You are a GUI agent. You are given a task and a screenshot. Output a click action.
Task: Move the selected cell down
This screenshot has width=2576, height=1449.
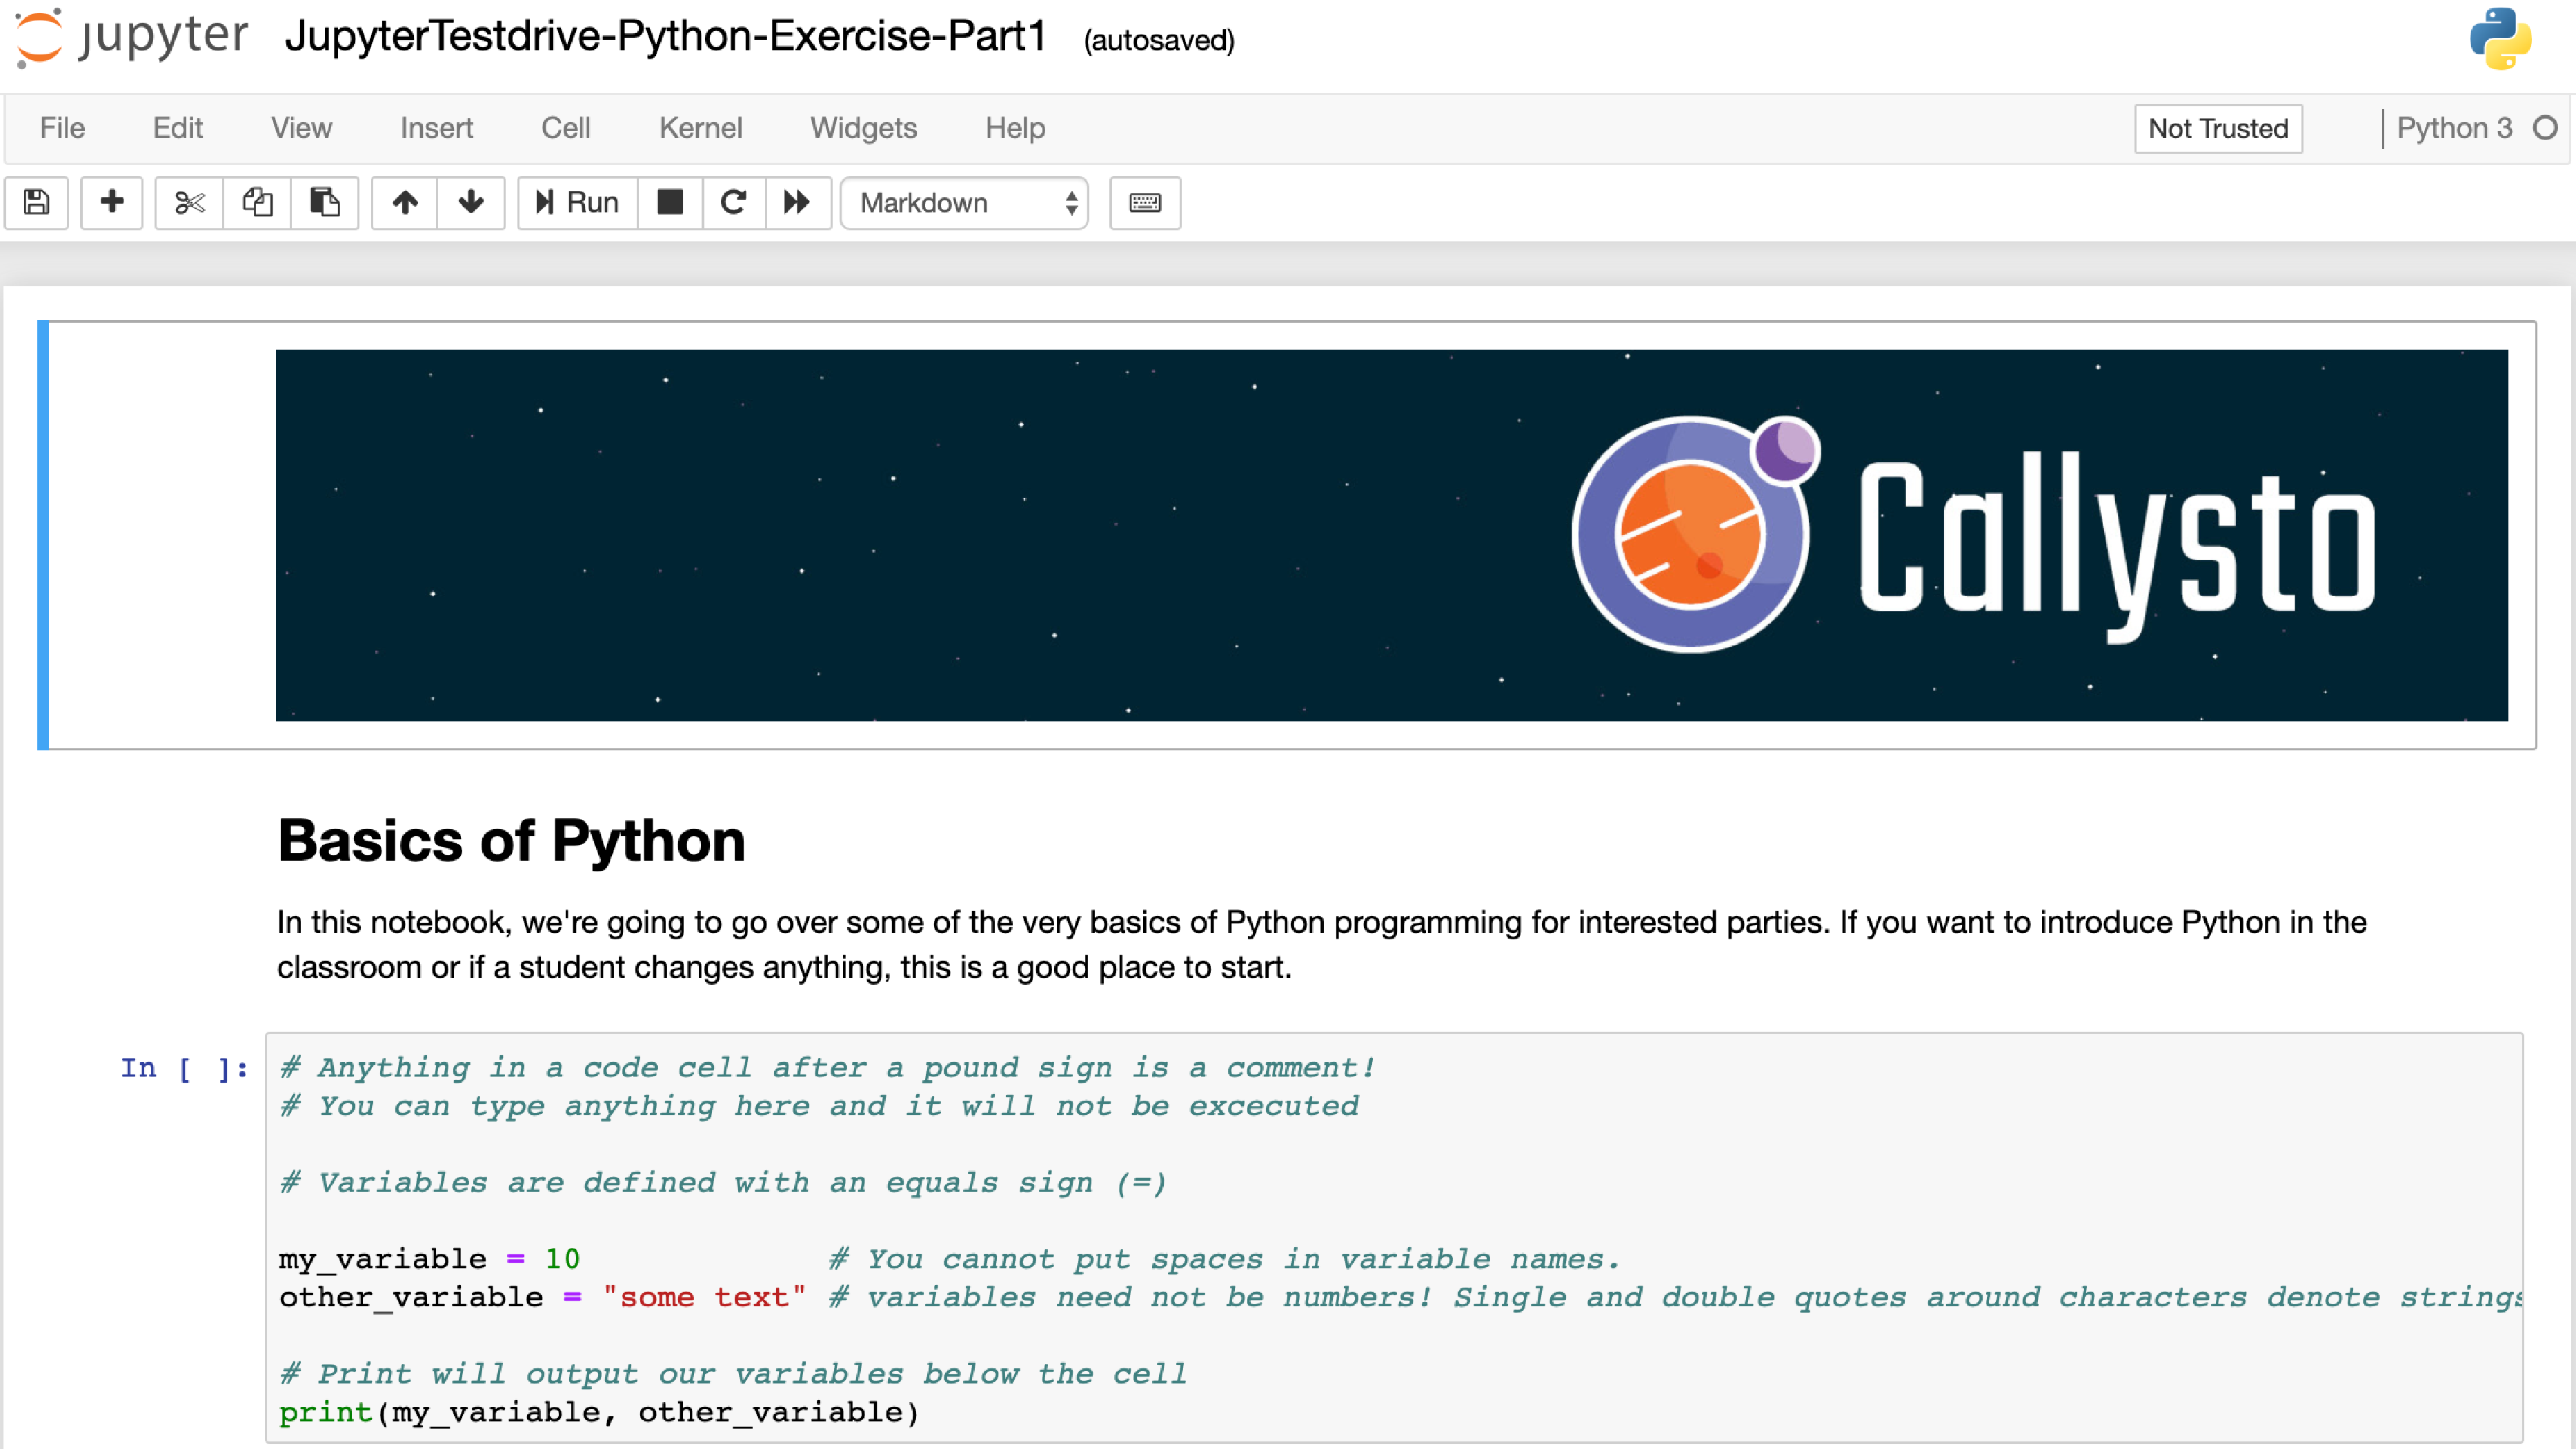(x=471, y=203)
